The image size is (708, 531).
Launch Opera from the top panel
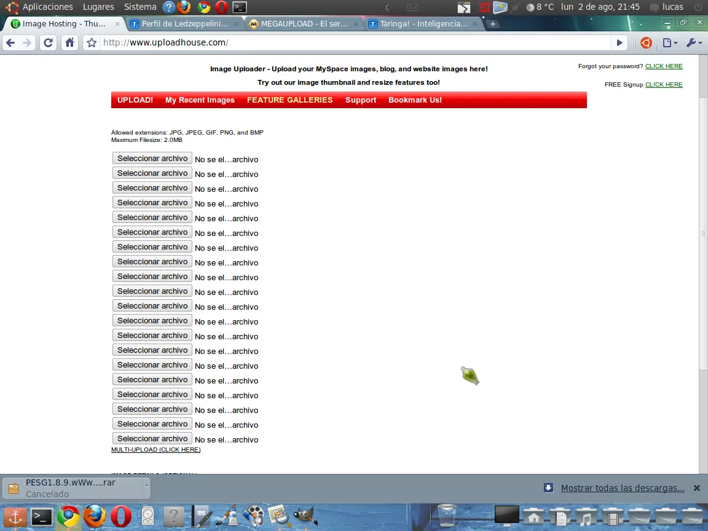pos(221,7)
